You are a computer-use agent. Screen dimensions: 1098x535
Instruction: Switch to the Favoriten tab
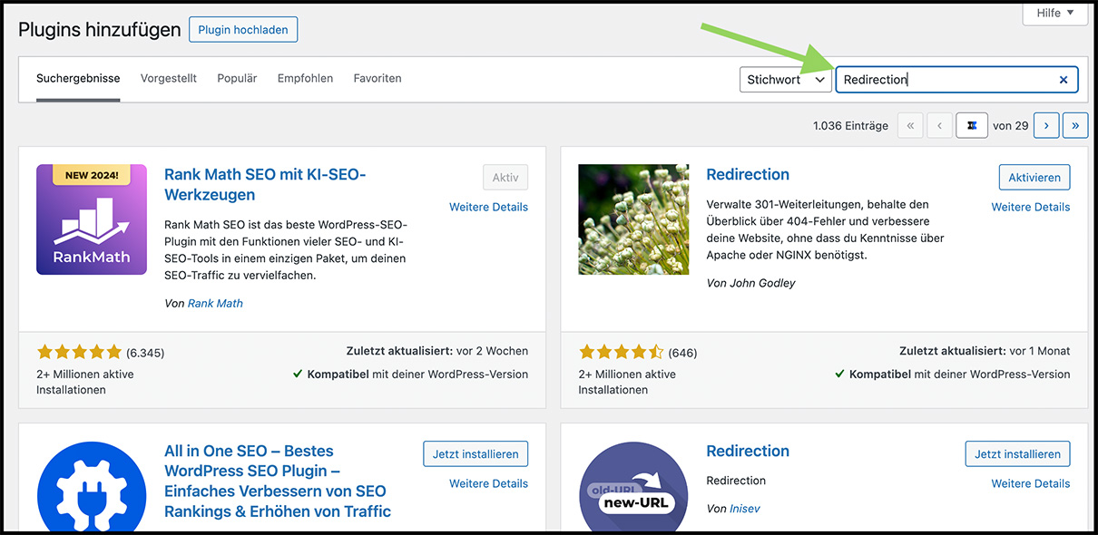pyautogui.click(x=377, y=79)
